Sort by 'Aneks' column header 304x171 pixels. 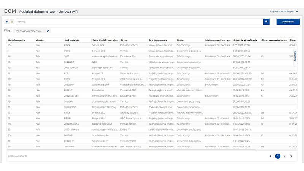[40, 40]
